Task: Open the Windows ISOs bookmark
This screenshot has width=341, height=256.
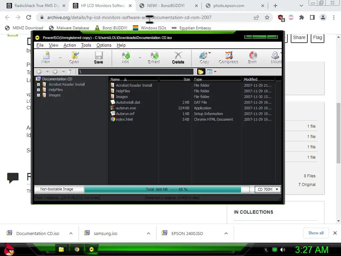Action: (150, 28)
